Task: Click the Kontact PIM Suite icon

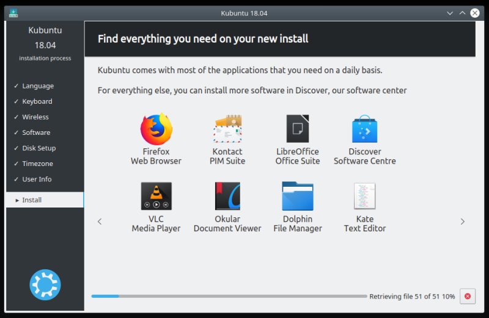Action: pyautogui.click(x=227, y=129)
